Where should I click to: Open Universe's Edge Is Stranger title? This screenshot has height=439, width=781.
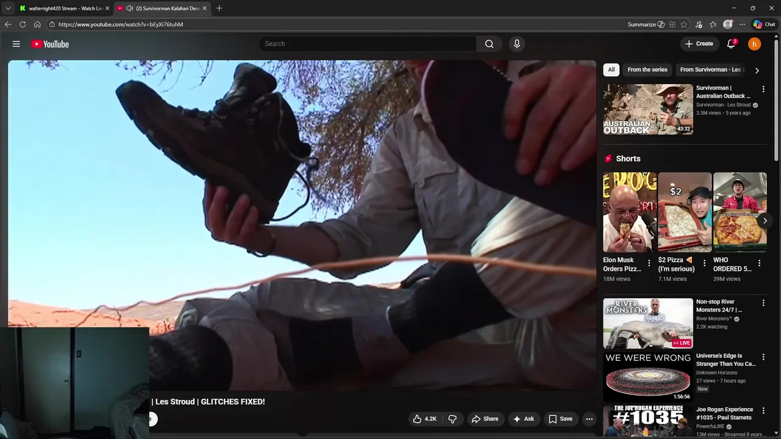click(x=725, y=360)
